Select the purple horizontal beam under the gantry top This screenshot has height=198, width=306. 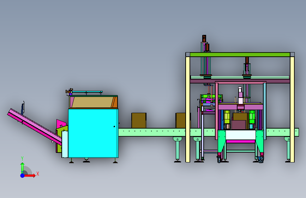tap(240, 81)
